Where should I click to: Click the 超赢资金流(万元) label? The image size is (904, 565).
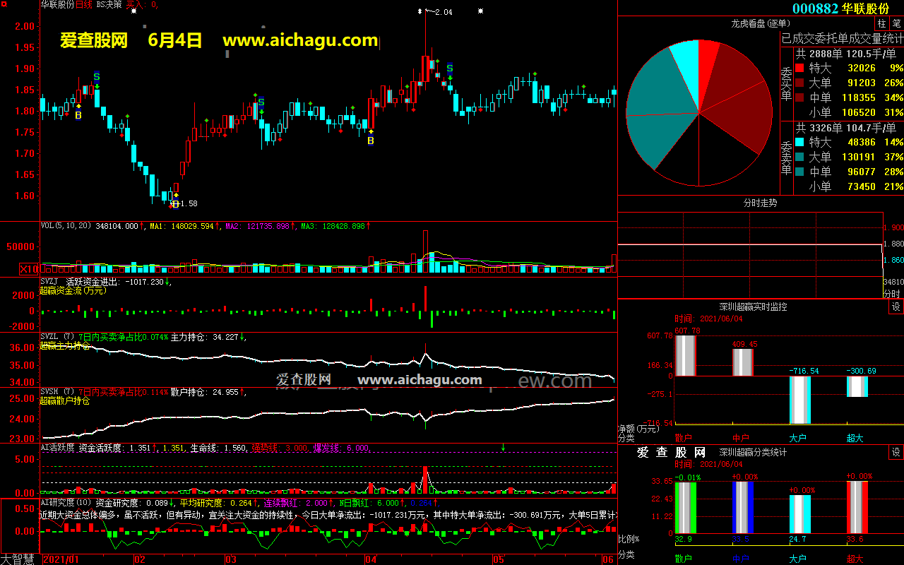[x=73, y=290]
